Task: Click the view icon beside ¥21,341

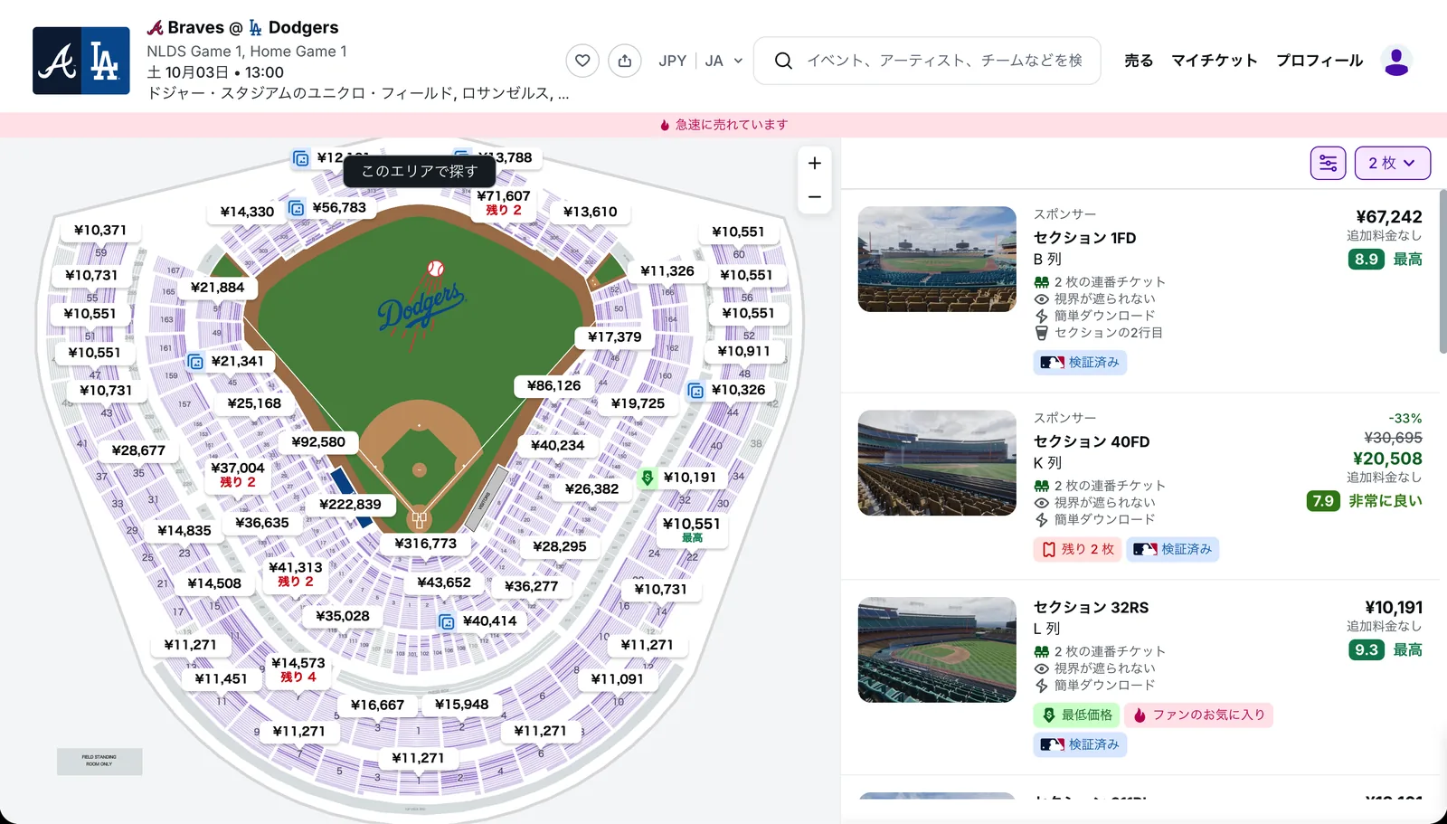Action: [x=195, y=362]
